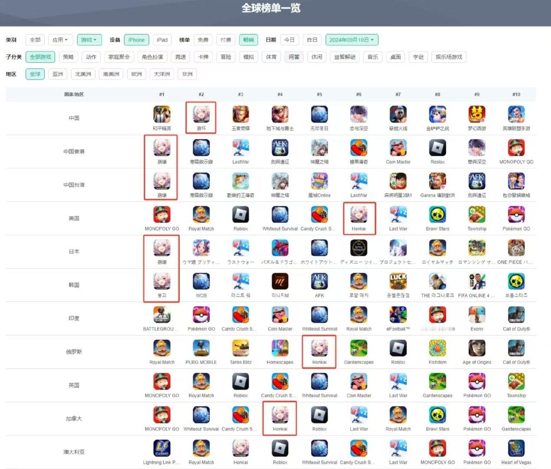551x469 pixels.
Task: Open Fishdom icon in 俄罗斯 row
Action: [x=437, y=349]
